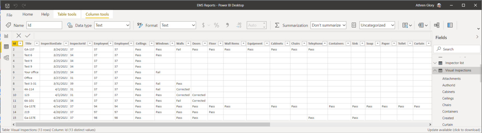The image size is (482, 133).
Task: Click the thousands separator comma icon
Action: 227,25
